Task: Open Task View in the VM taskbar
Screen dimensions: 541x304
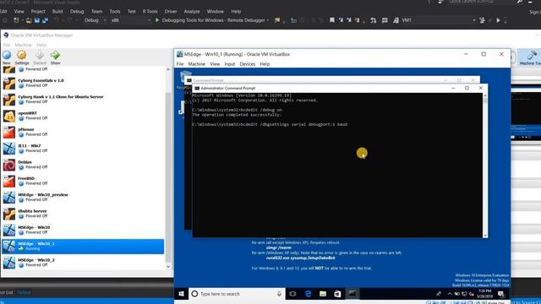Action: tap(292, 294)
